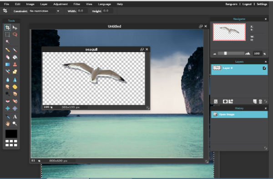Viewport: 273px width, 179px height.
Task: Select the Gradient tool
Action: 7,64
